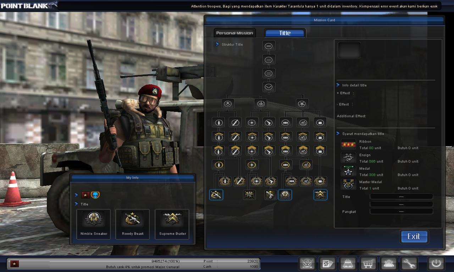Click the alien mask icon in My Info
Screen dimensions: 454x272
(95, 195)
